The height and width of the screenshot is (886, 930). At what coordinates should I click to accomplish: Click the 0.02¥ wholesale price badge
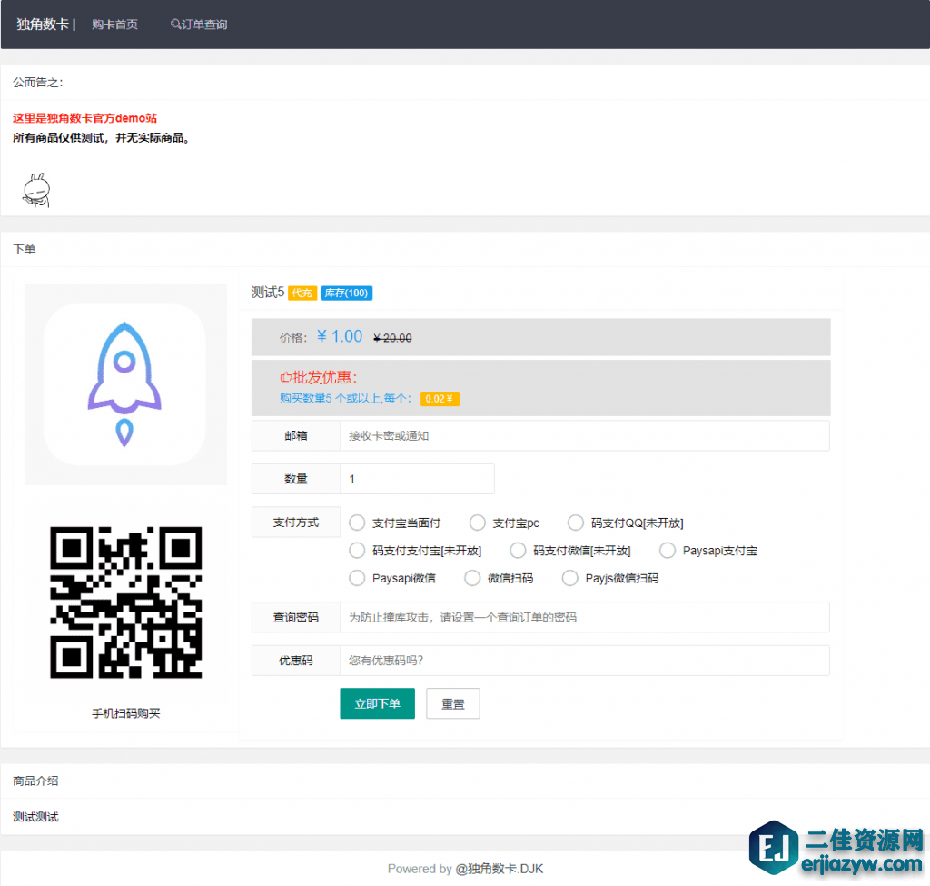(440, 399)
